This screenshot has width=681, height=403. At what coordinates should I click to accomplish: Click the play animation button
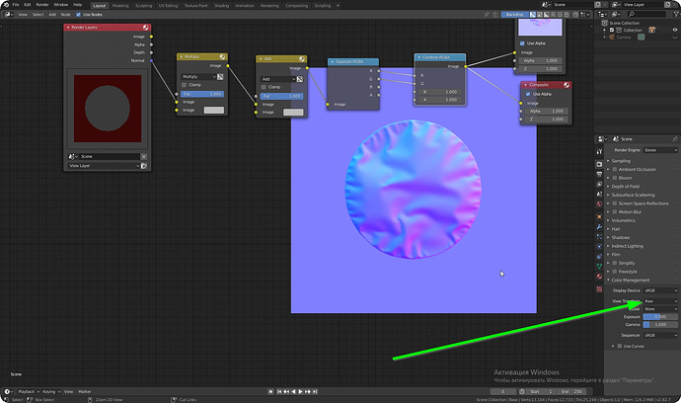[301, 392]
